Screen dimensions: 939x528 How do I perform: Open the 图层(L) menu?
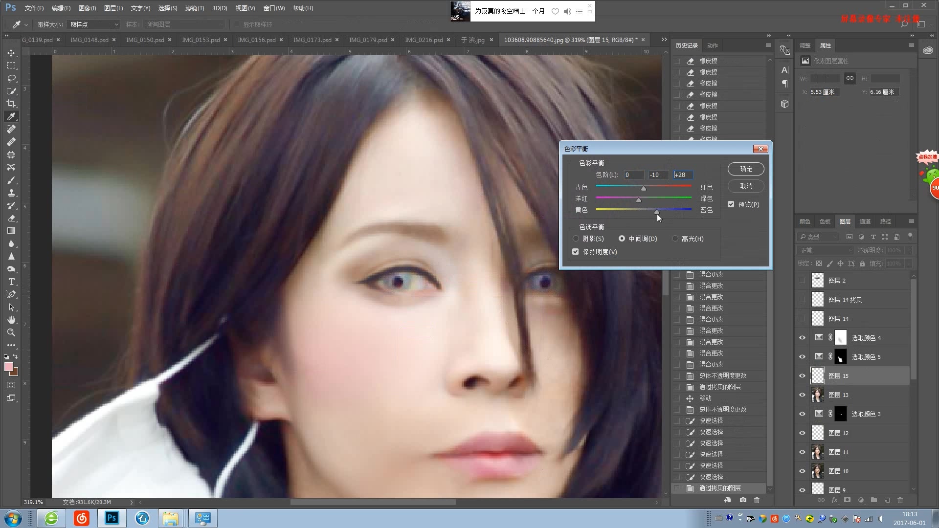pyautogui.click(x=113, y=8)
